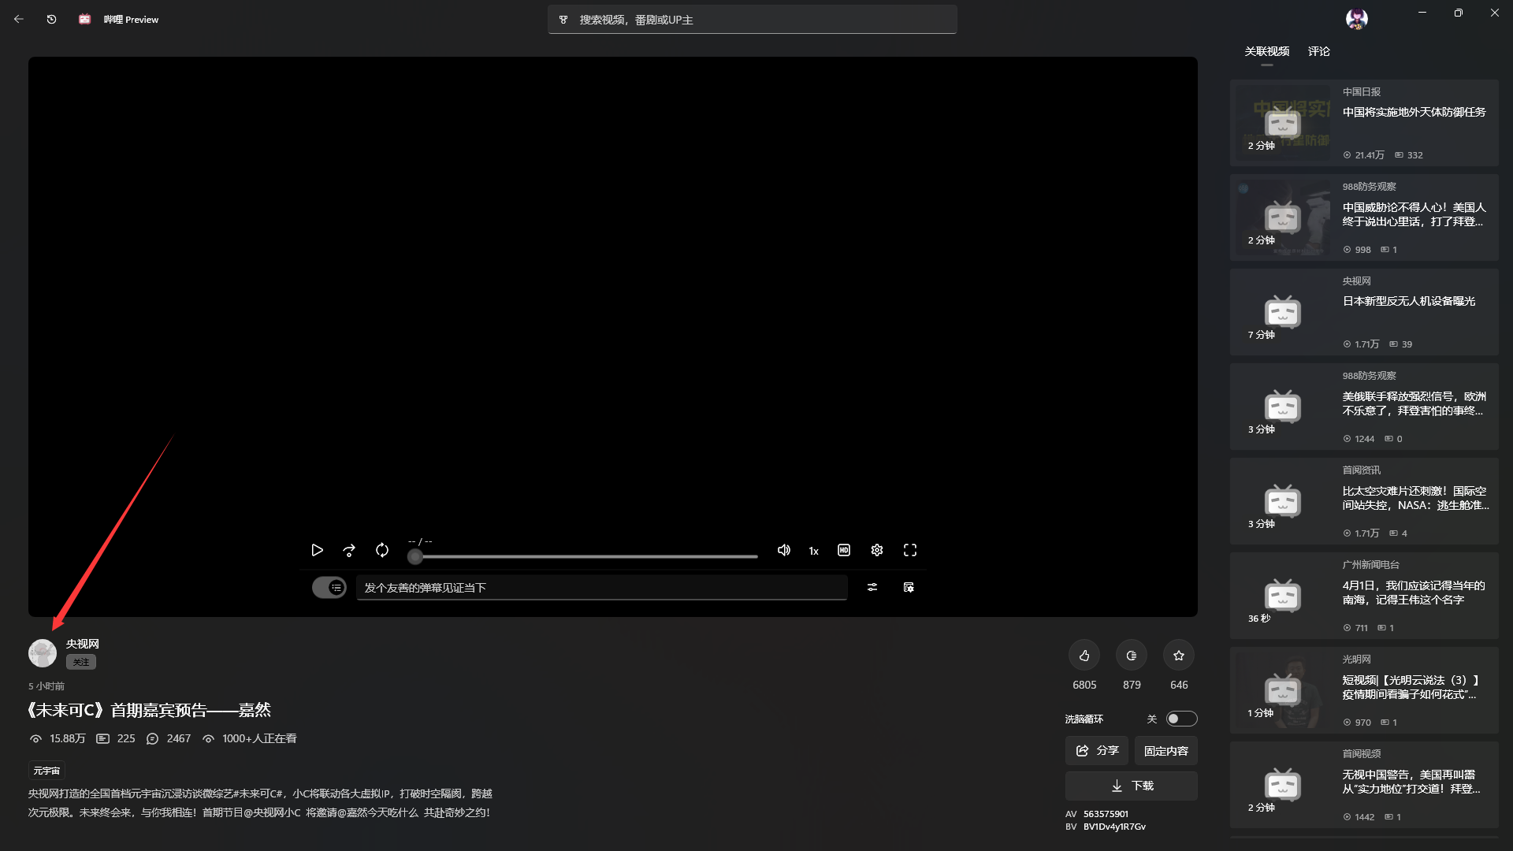Click the favorite count 646

(x=1179, y=685)
